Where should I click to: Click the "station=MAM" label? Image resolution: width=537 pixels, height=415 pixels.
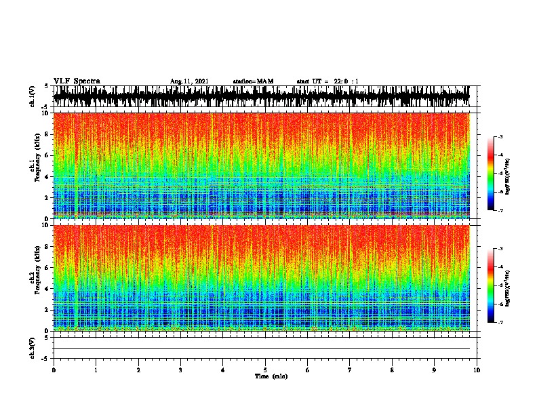coord(253,81)
